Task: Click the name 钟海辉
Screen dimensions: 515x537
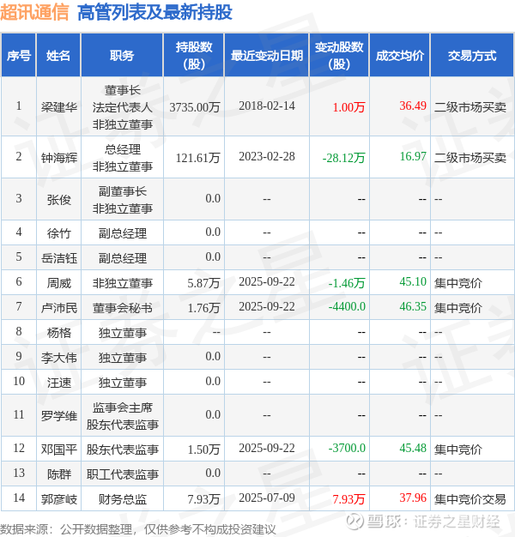Action: pyautogui.click(x=59, y=158)
